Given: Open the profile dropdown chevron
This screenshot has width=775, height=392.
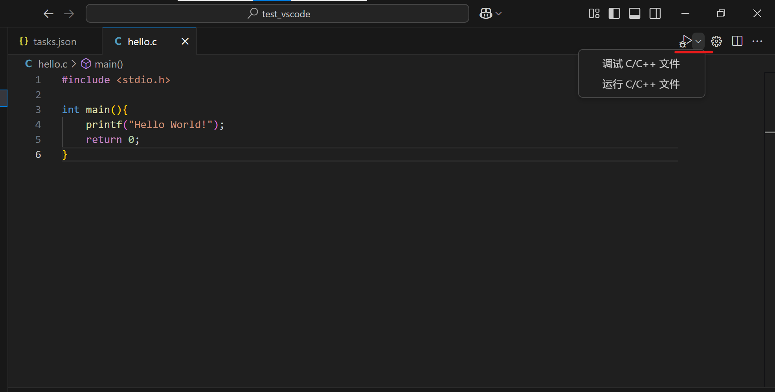Looking at the screenshot, I should tap(499, 13).
